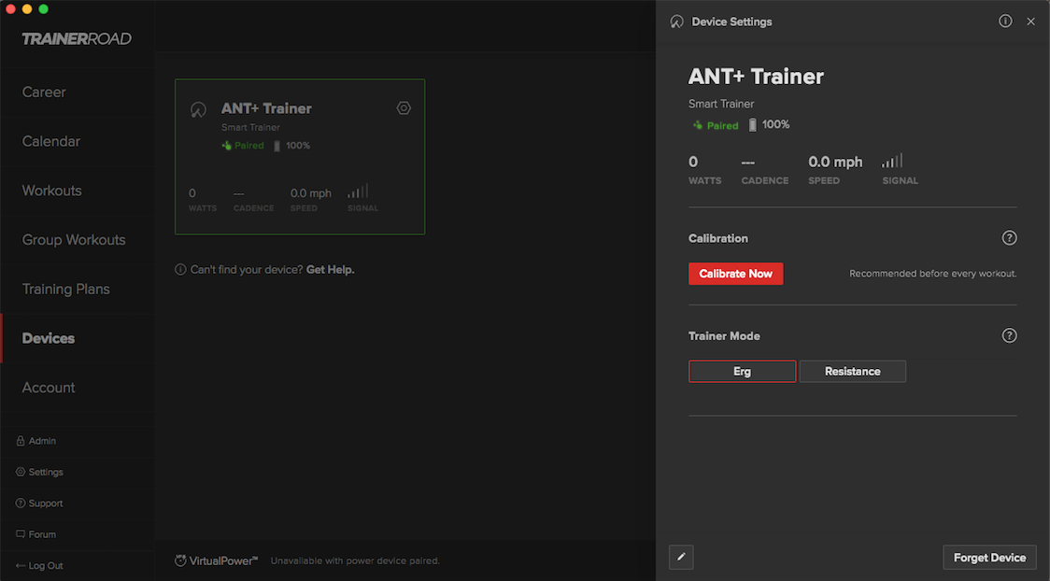Click the 0.0 mph speed value in settings panel

pyautogui.click(x=835, y=162)
